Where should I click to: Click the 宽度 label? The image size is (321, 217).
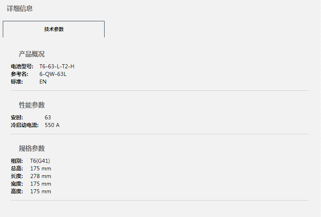17,184
